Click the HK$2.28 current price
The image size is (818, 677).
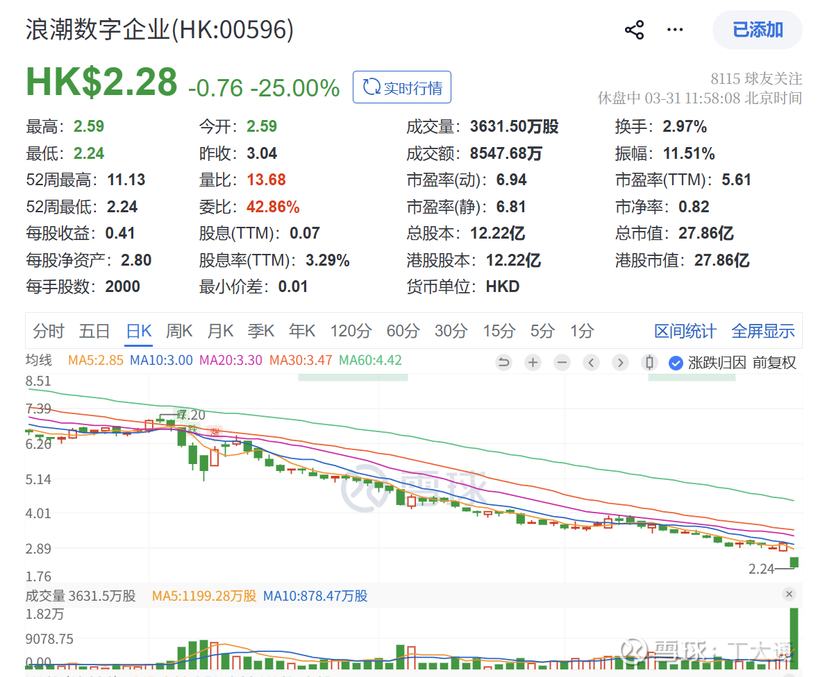click(101, 83)
